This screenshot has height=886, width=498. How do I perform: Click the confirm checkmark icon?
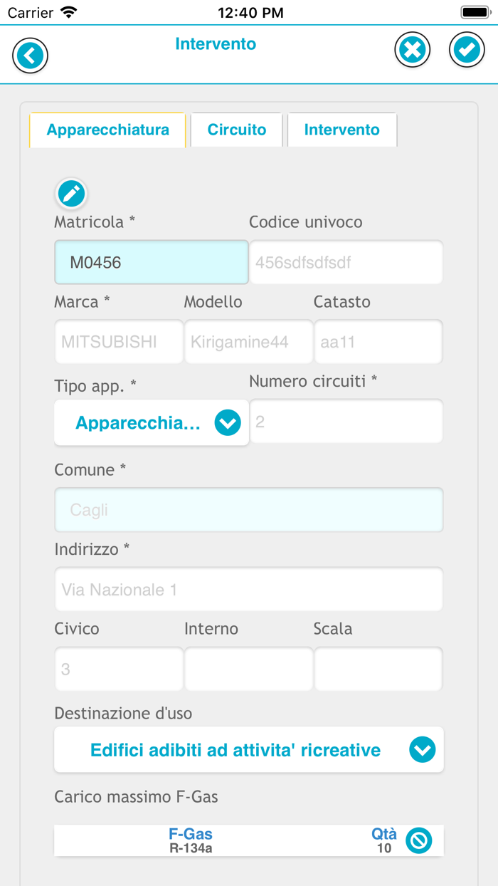pos(467,49)
